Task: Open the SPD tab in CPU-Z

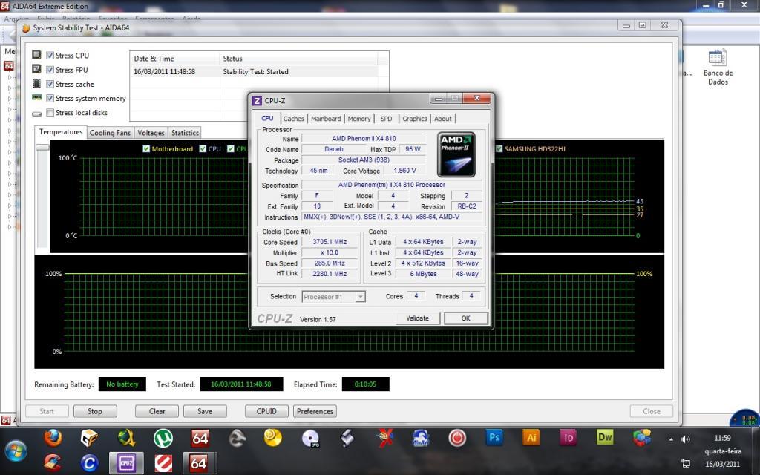Action: [386, 119]
